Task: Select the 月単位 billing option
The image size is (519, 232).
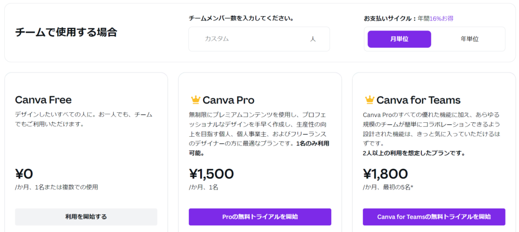Action: pyautogui.click(x=399, y=39)
